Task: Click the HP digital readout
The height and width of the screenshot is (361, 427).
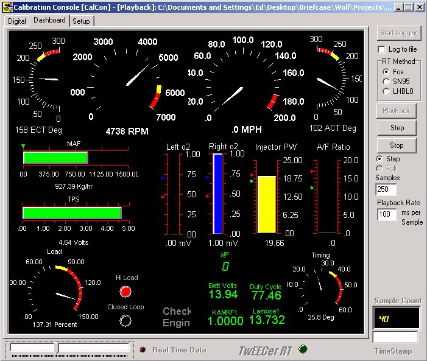Action: [225, 266]
